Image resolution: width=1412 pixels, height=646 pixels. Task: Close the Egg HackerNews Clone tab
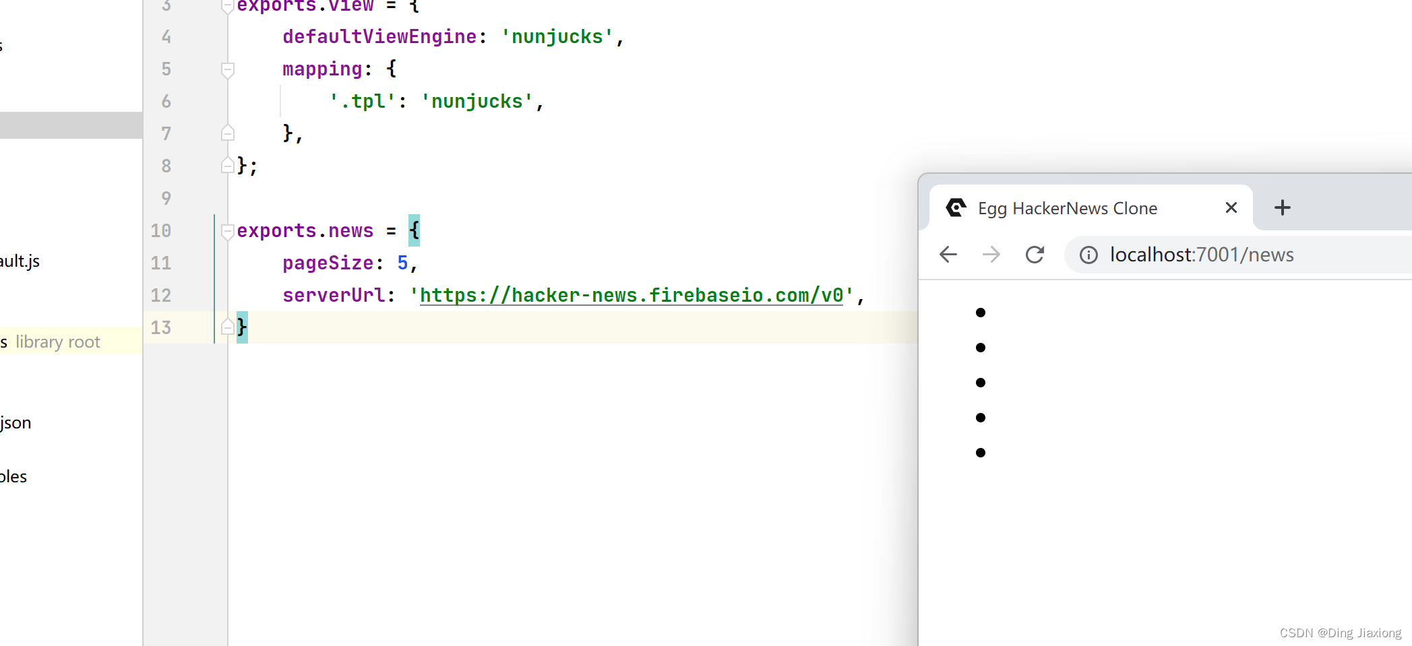tap(1231, 207)
